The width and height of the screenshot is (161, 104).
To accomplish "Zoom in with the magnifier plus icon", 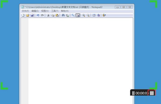I will tap(84, 15).
